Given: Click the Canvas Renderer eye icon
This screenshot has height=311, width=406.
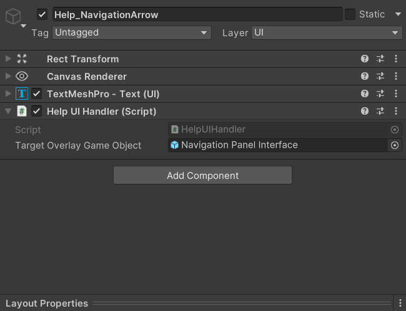Looking at the screenshot, I should point(22,76).
